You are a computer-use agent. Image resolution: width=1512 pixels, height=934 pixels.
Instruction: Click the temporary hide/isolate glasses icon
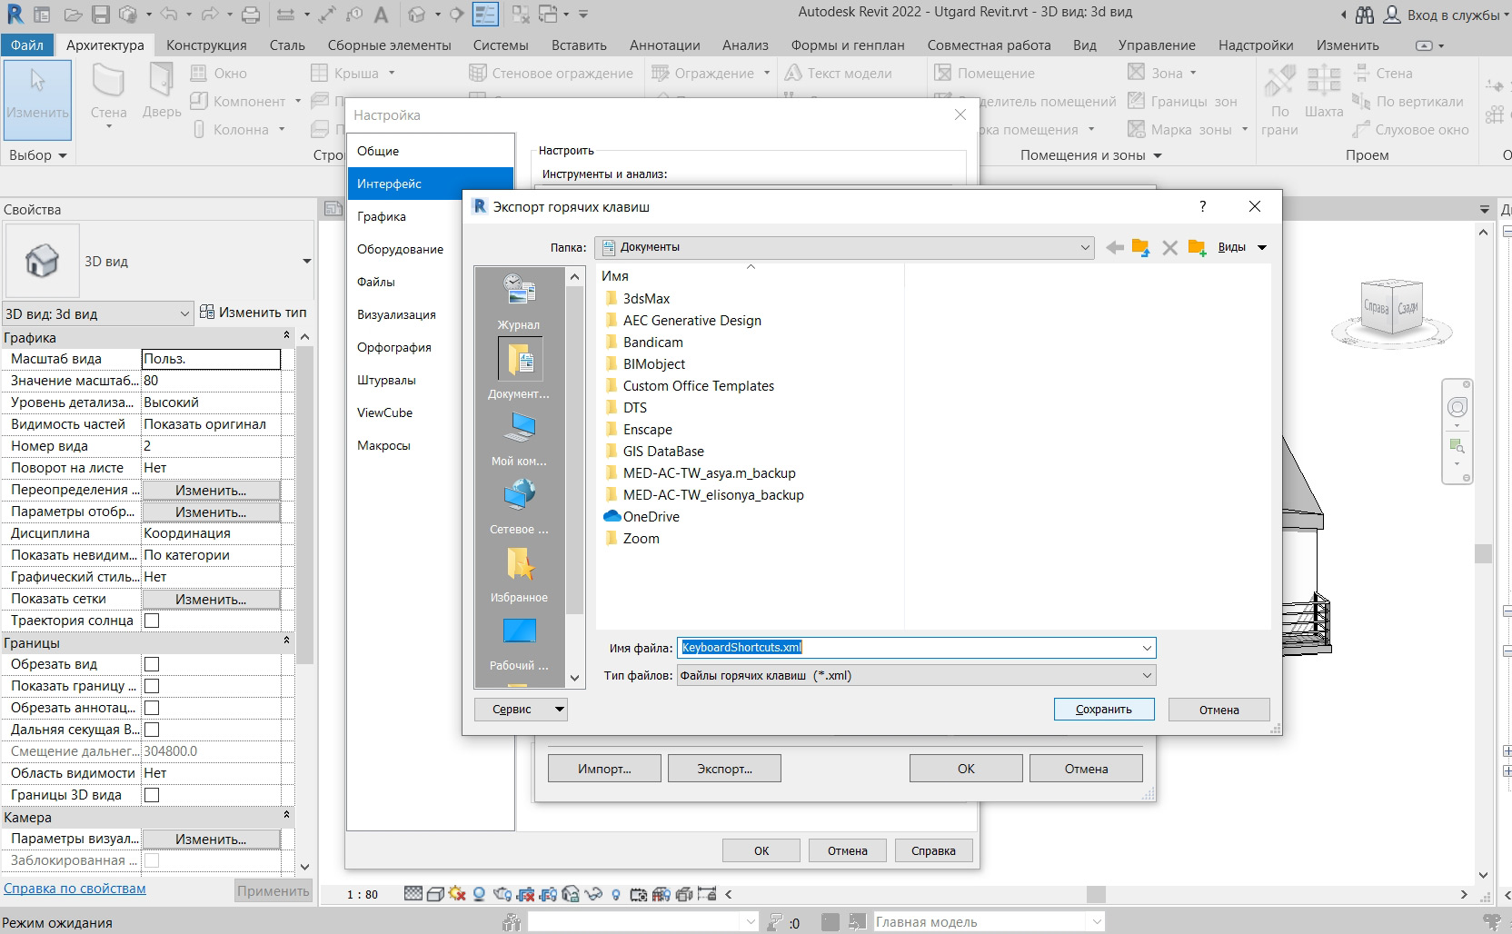point(593,894)
